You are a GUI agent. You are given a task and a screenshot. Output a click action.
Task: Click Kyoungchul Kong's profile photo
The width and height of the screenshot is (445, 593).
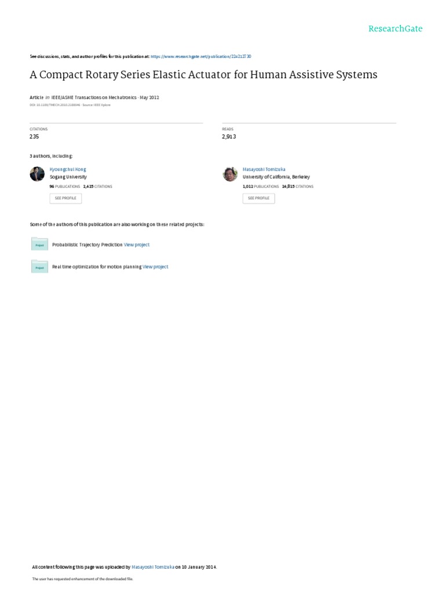click(x=37, y=174)
